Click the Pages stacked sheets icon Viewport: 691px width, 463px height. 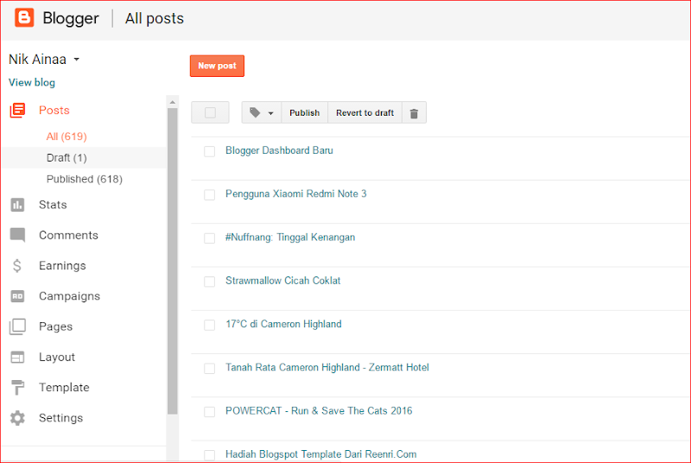(17, 327)
